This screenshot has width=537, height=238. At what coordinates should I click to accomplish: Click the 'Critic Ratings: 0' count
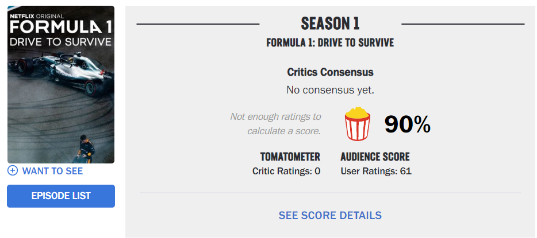286,171
